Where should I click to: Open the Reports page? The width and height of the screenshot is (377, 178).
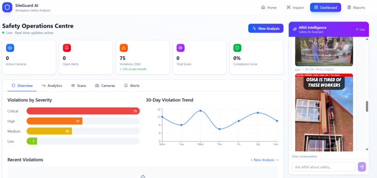(x=356, y=7)
